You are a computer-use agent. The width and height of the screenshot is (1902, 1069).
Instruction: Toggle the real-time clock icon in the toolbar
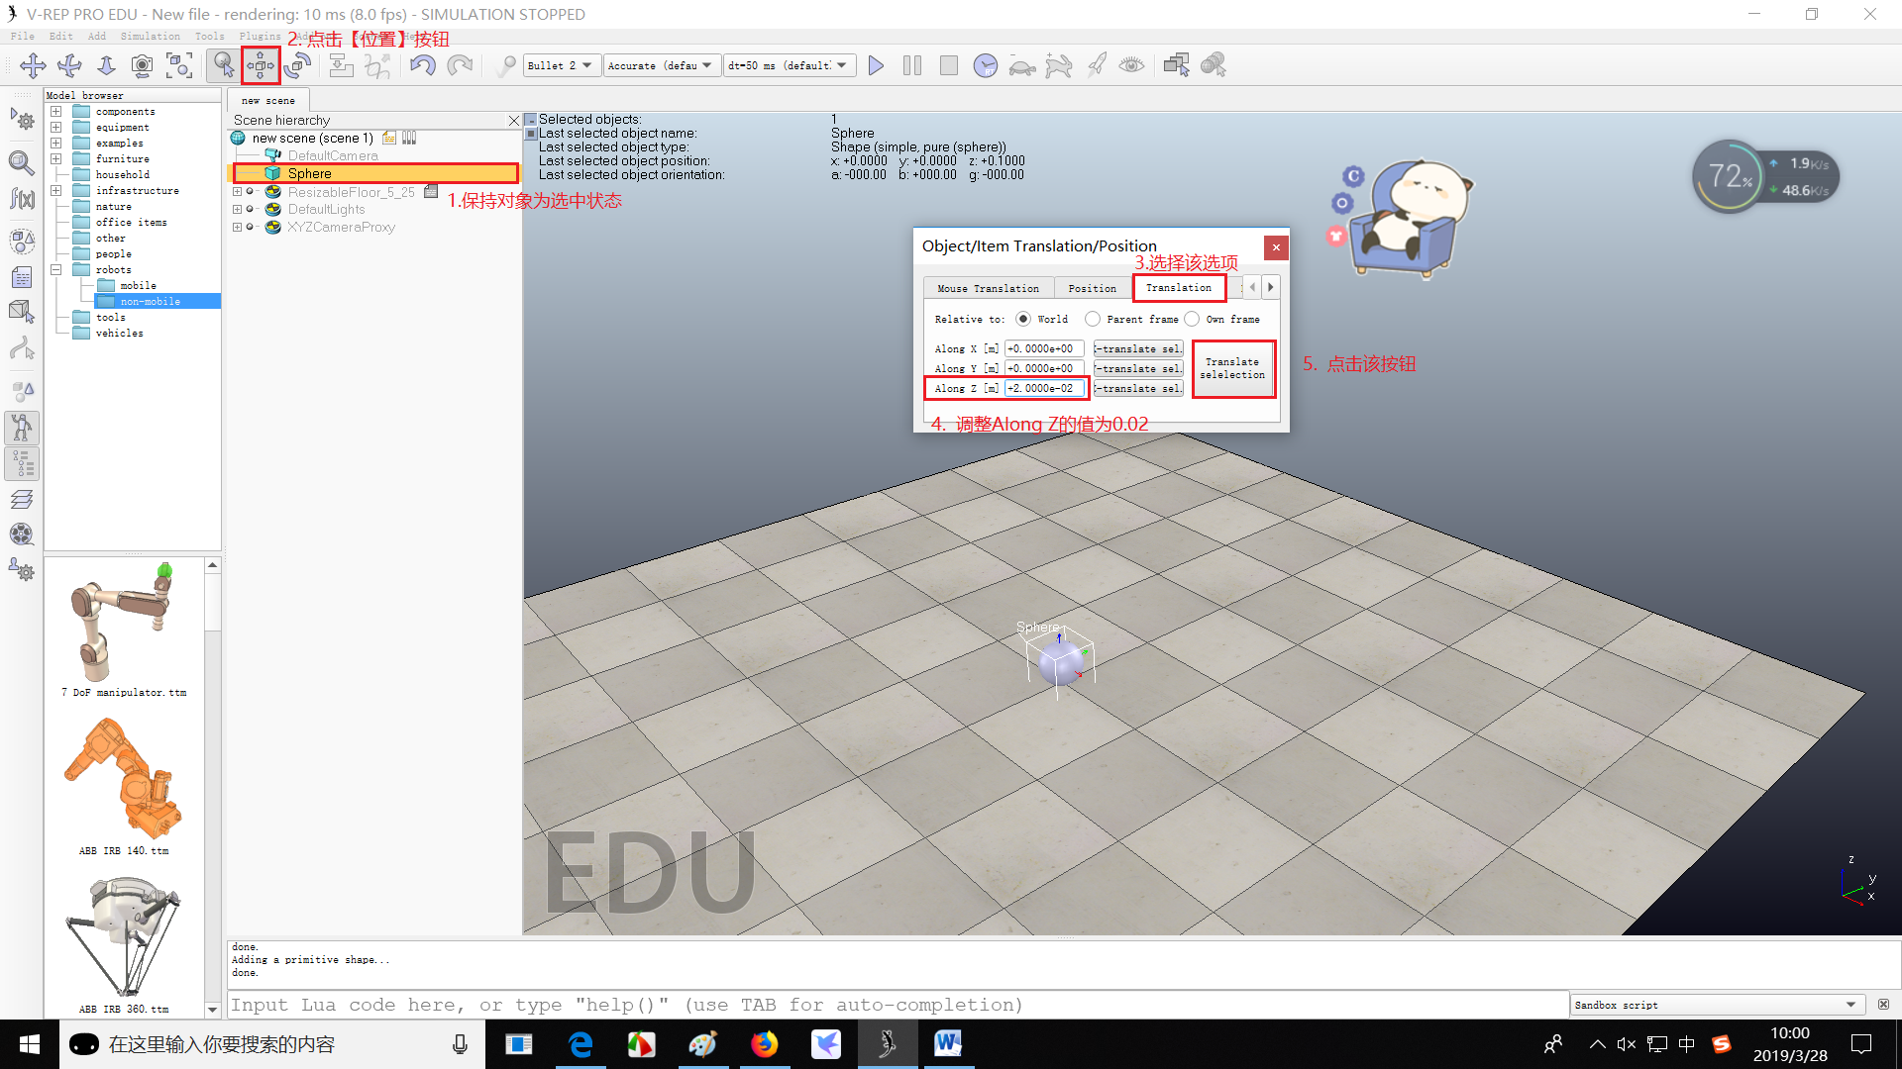(x=985, y=65)
